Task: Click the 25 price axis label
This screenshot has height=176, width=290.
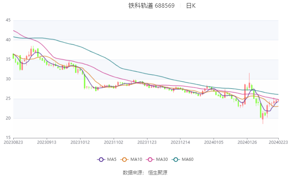Action: pyautogui.click(x=8, y=99)
